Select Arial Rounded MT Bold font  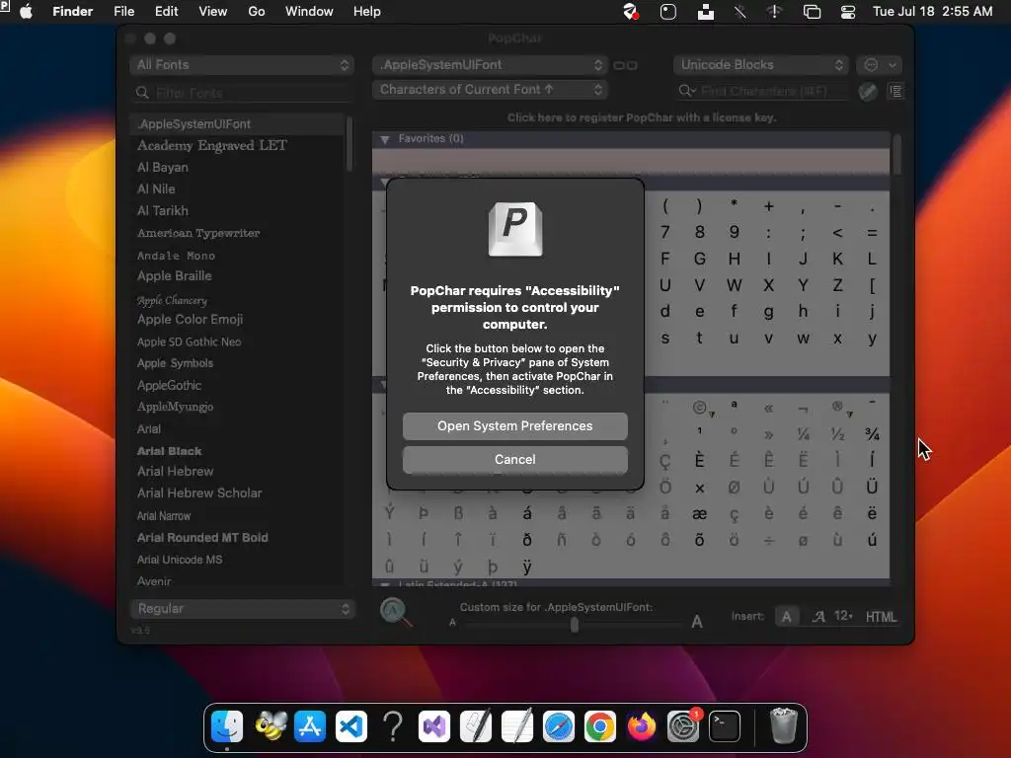(202, 538)
